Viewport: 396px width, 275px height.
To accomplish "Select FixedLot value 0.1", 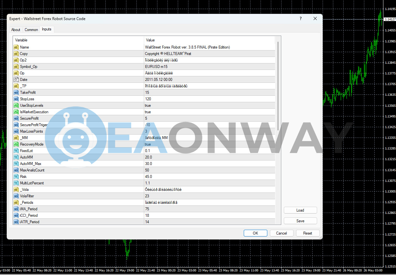I will 148,151.
